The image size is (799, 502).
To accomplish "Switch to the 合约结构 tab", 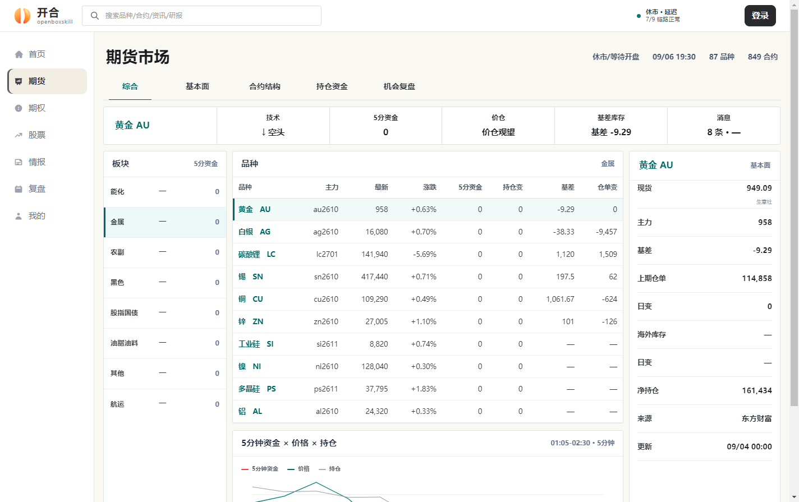I will click(x=265, y=86).
